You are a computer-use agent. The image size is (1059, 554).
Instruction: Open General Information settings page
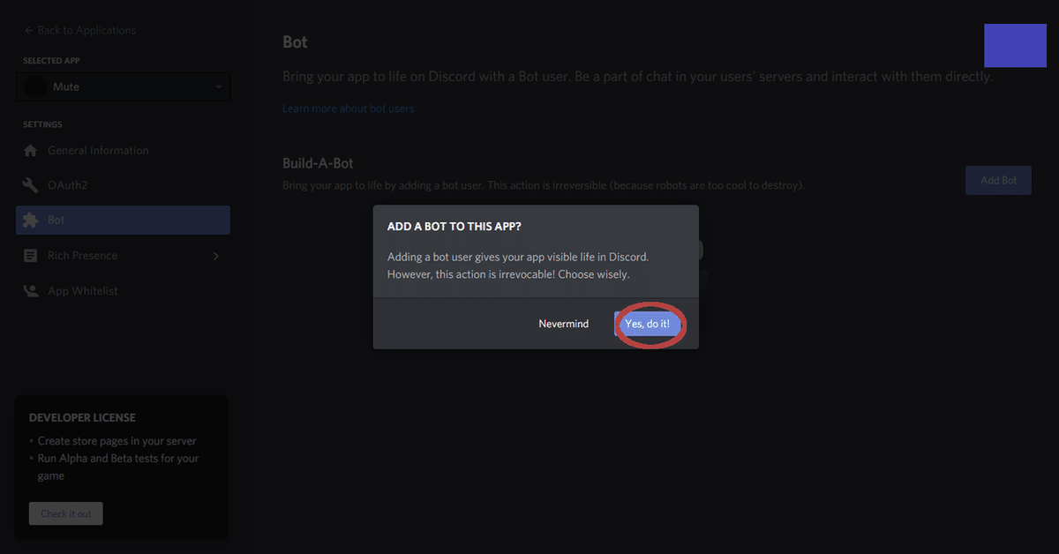(x=98, y=151)
